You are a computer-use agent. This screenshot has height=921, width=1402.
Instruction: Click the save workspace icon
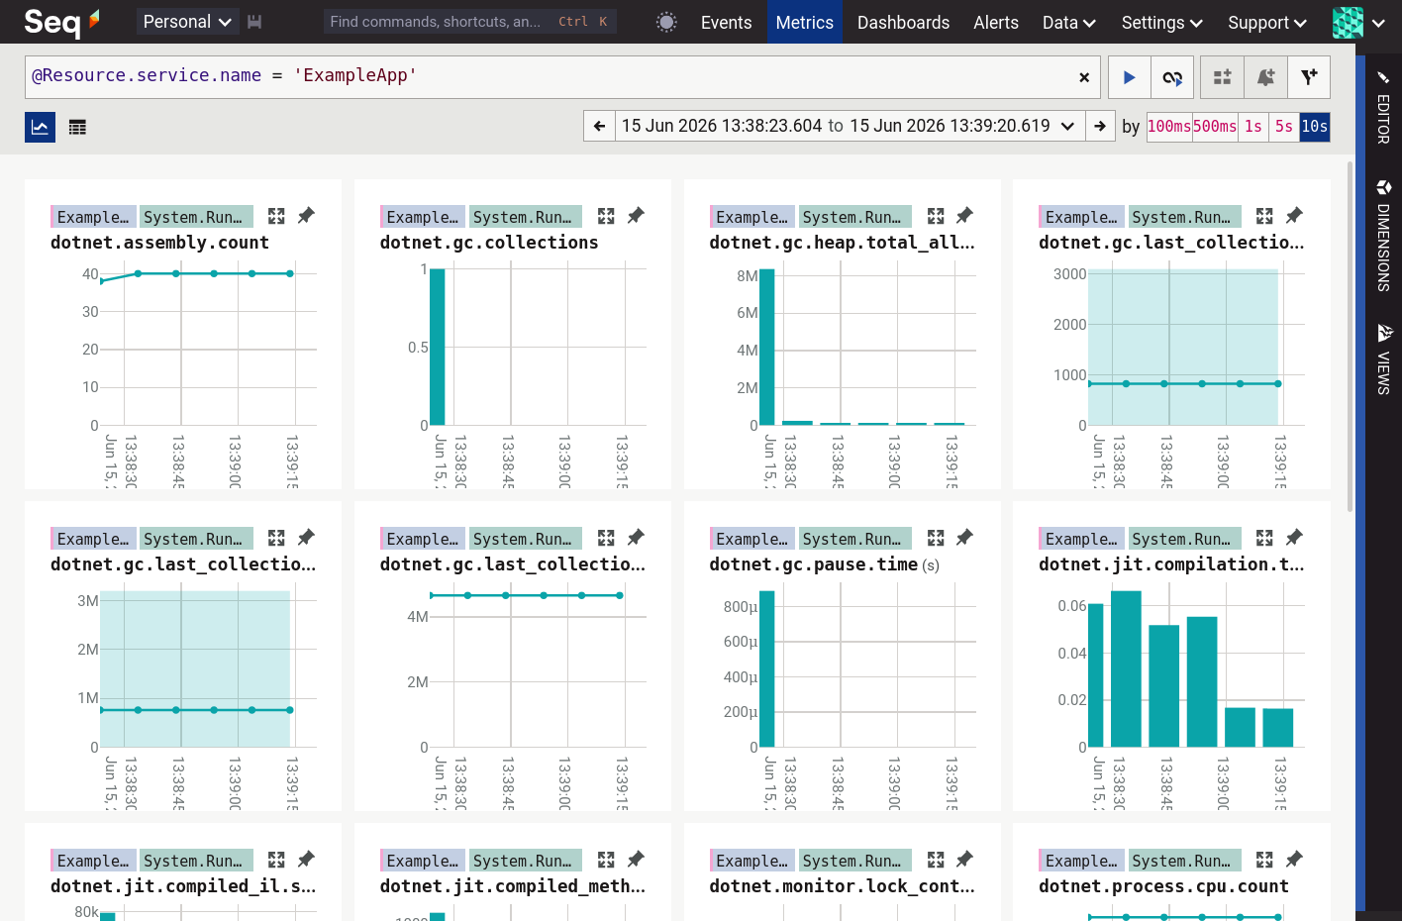click(254, 22)
